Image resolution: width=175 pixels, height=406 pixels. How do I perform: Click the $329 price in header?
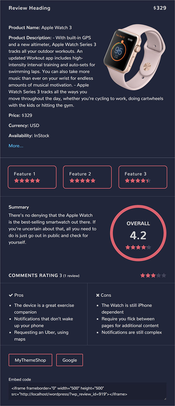coord(160,8)
